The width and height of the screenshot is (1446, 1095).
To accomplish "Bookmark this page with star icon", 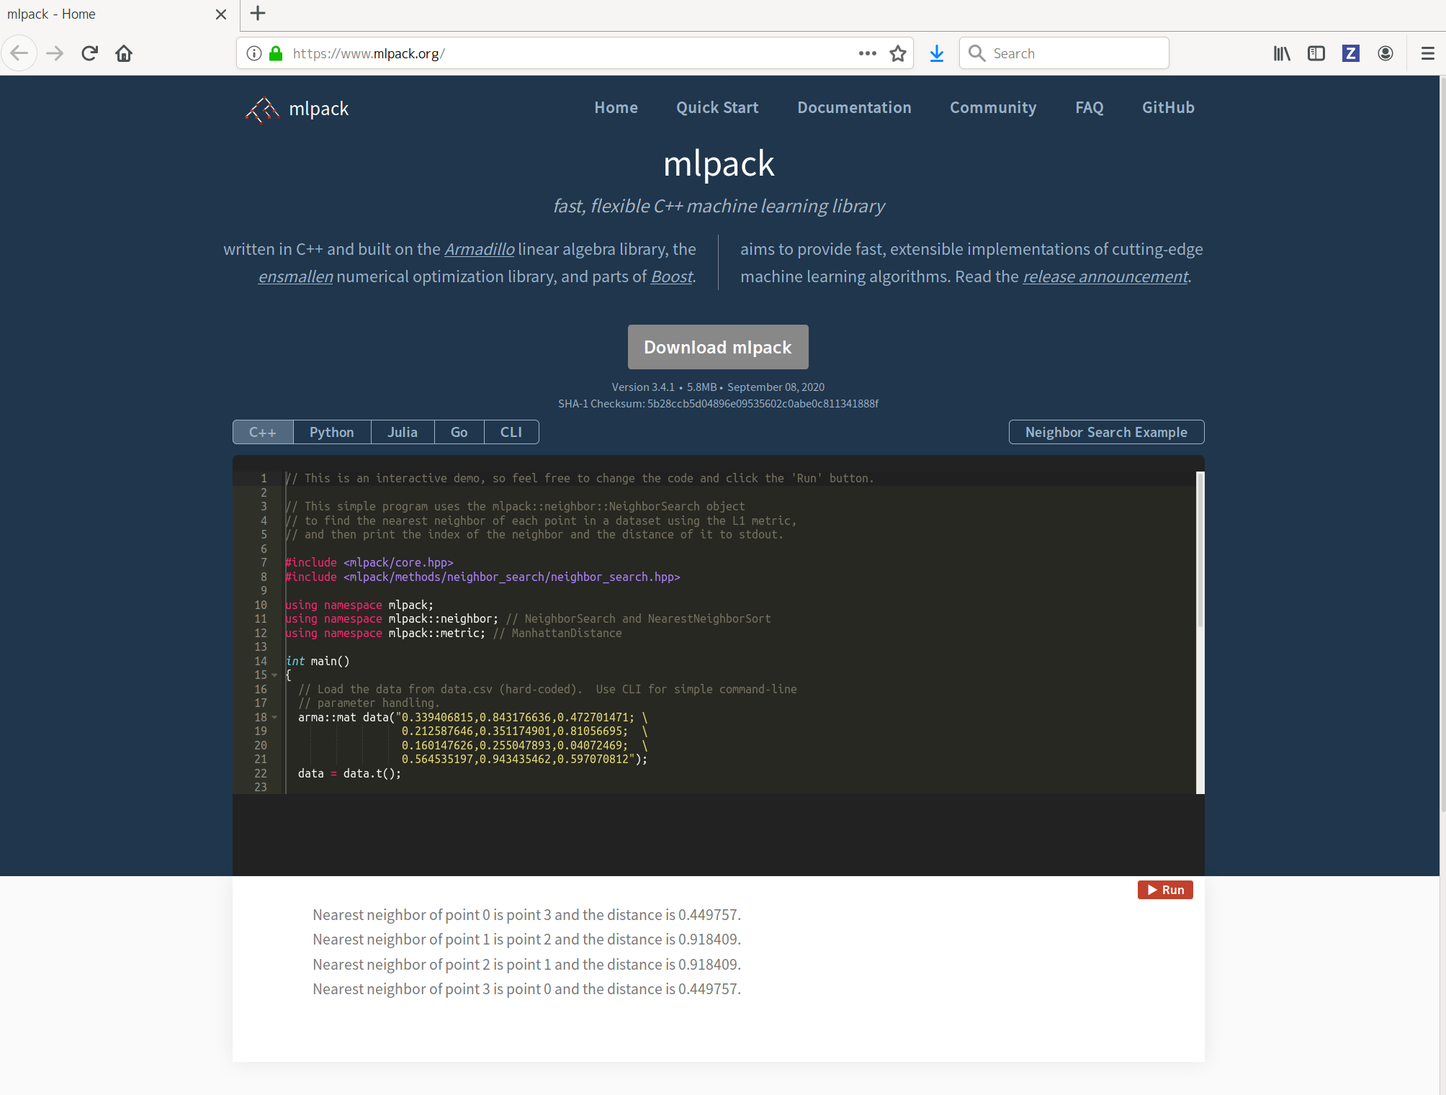I will [897, 53].
